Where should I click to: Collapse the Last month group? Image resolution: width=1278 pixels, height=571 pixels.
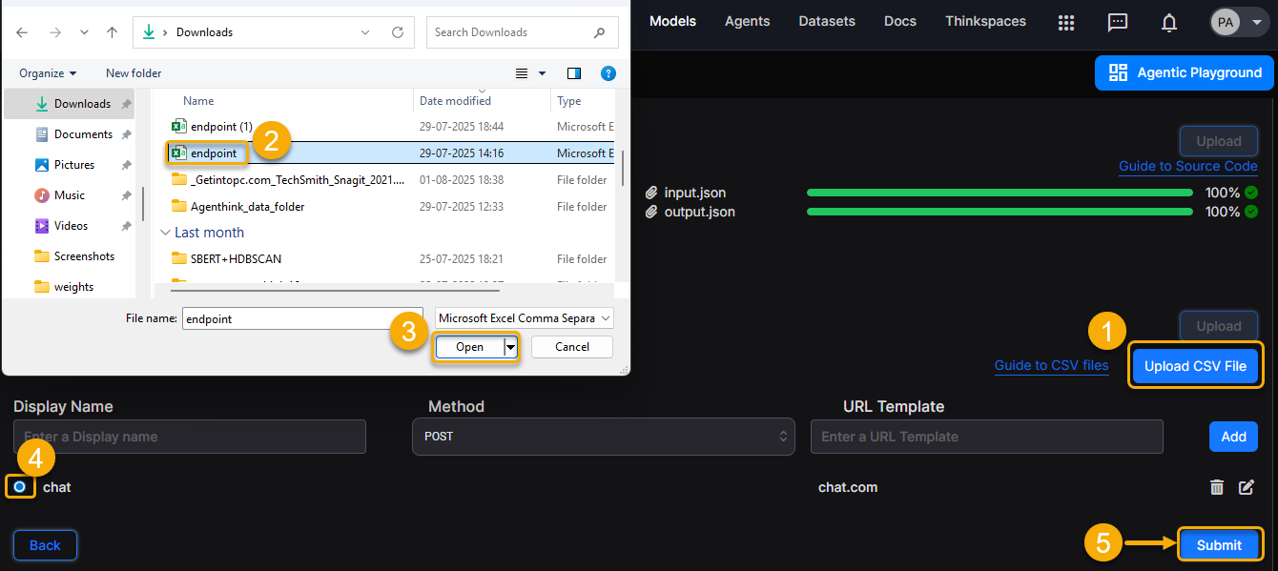[x=166, y=233]
